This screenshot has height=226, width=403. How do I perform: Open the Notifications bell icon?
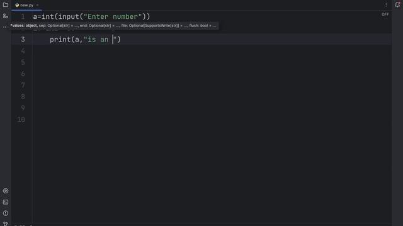coord(397,5)
